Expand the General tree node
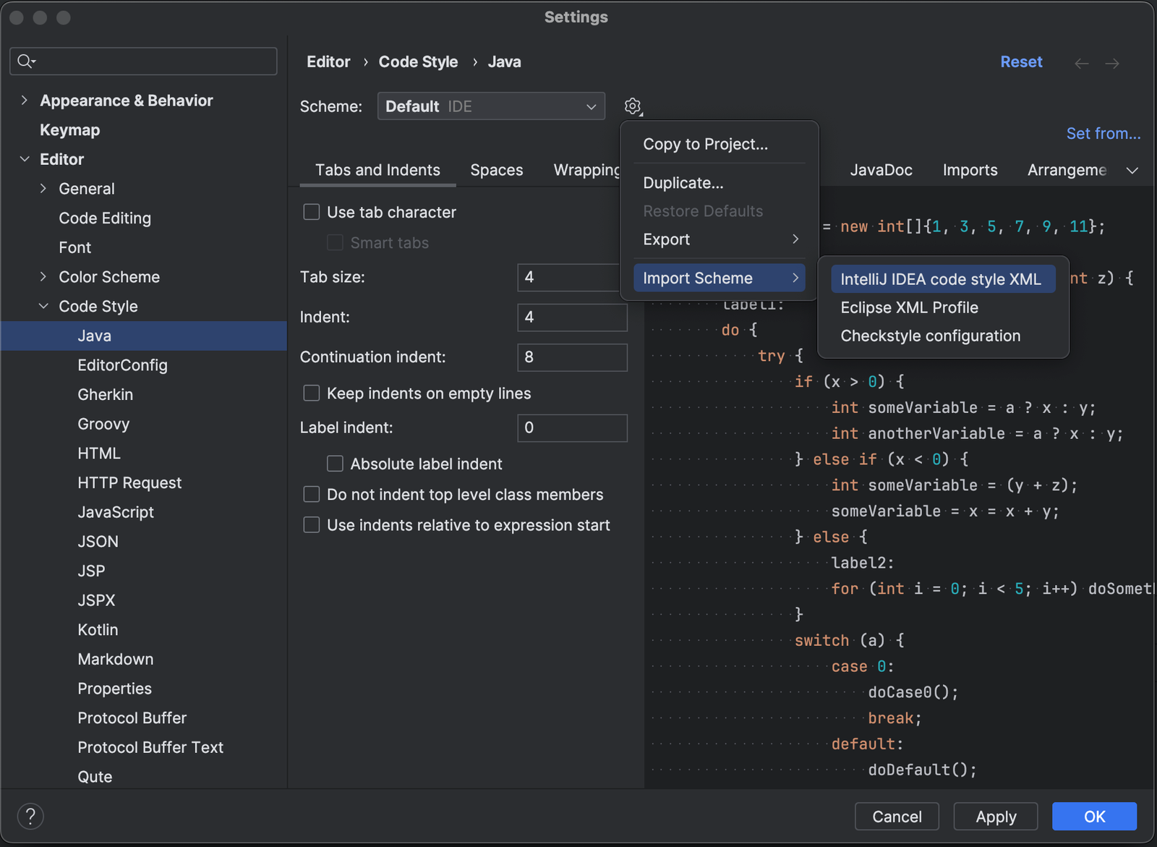Image resolution: width=1157 pixels, height=847 pixels. pos(43,189)
